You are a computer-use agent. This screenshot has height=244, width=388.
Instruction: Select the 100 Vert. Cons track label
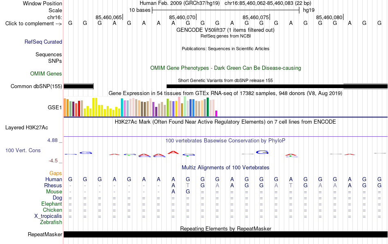(x=23, y=150)
